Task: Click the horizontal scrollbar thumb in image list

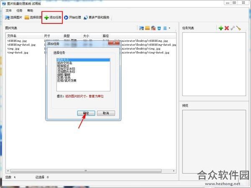Action: 86,171
